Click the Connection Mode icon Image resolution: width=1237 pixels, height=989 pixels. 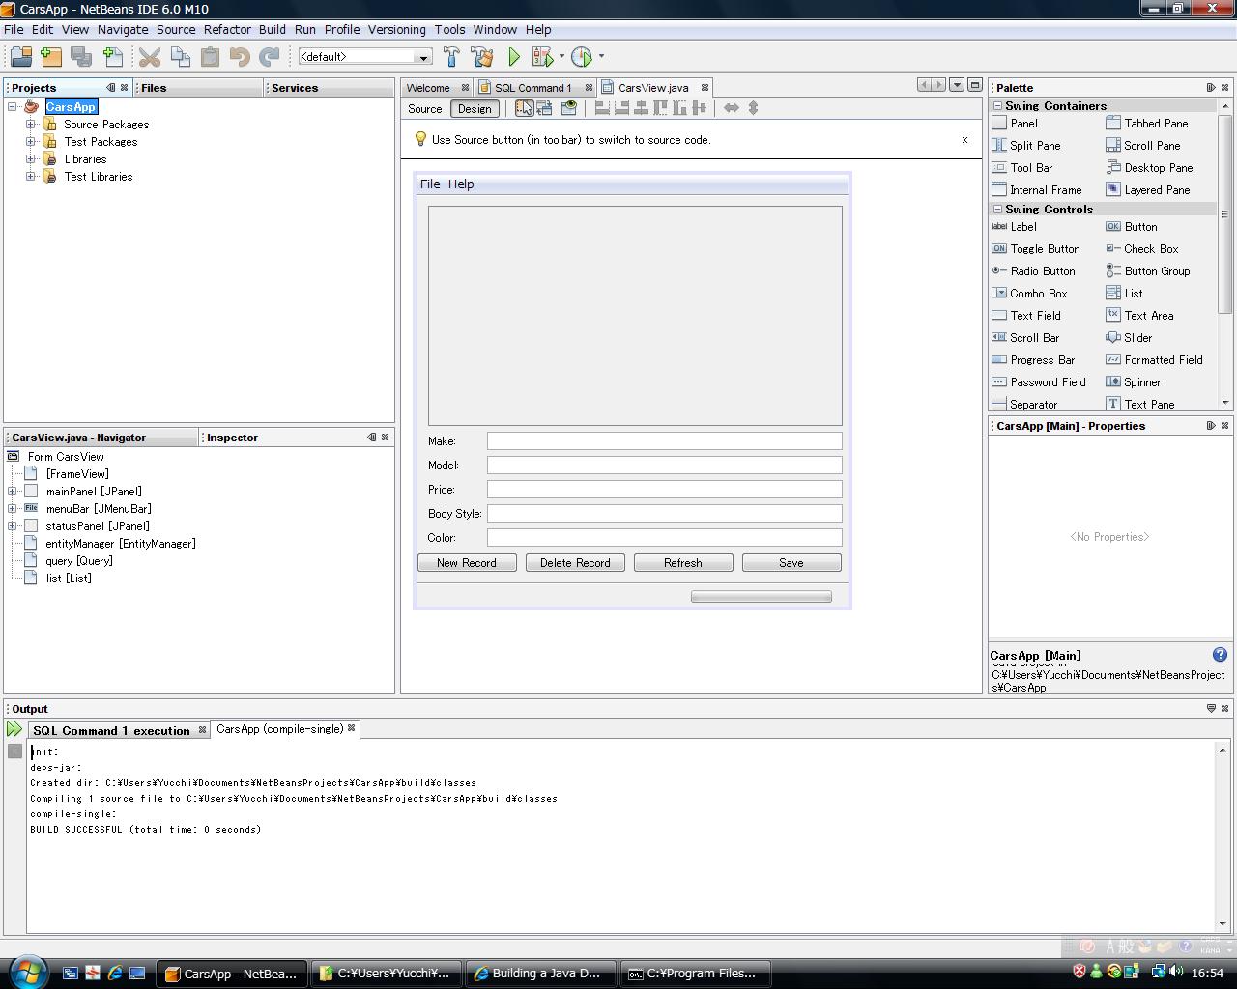(545, 108)
